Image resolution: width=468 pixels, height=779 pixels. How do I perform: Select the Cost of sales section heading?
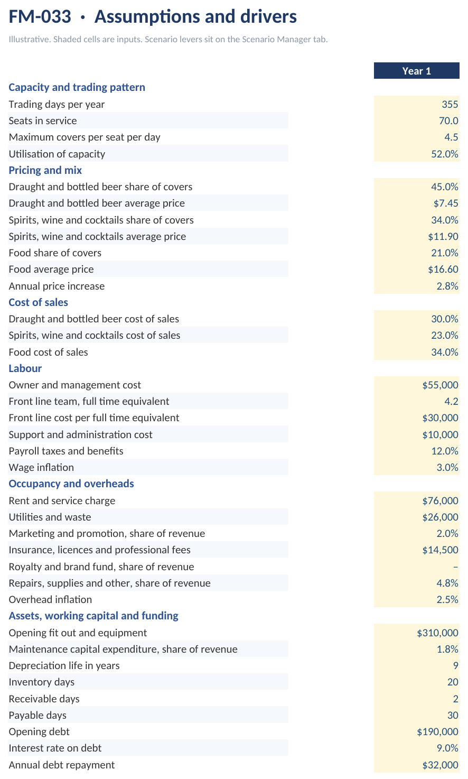[x=39, y=302]
